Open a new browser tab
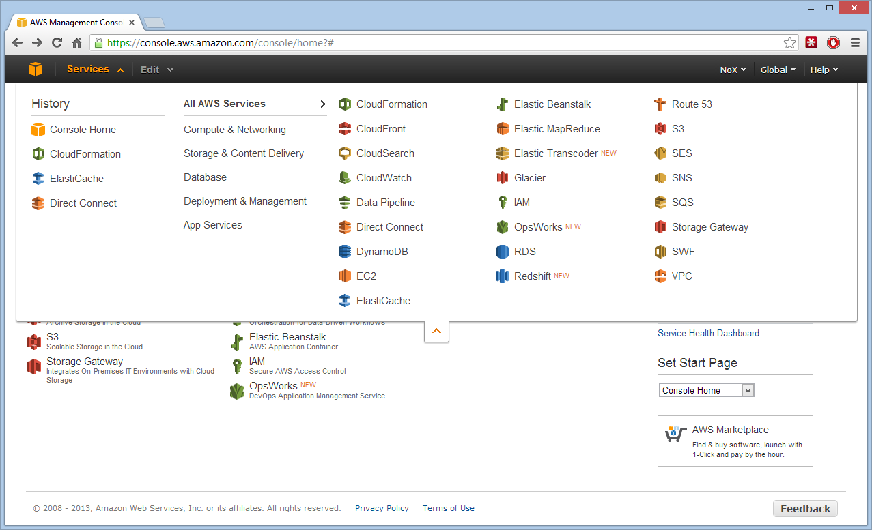Viewport: 872px width, 530px height. click(x=154, y=23)
